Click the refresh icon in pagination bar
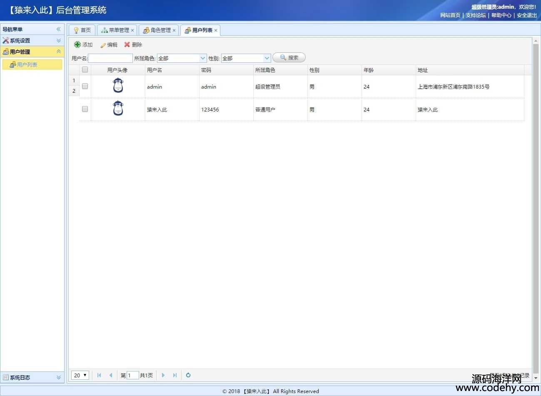This screenshot has height=396, width=541. point(188,375)
